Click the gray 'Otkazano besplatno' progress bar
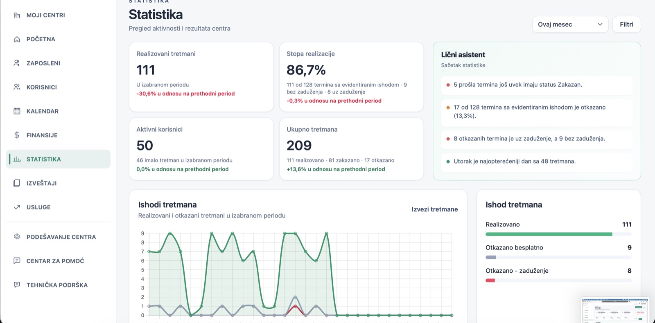 click(491, 258)
